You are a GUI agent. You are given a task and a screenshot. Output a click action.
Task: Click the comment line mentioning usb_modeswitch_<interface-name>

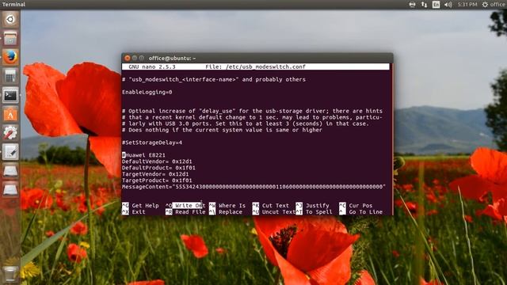(214, 79)
